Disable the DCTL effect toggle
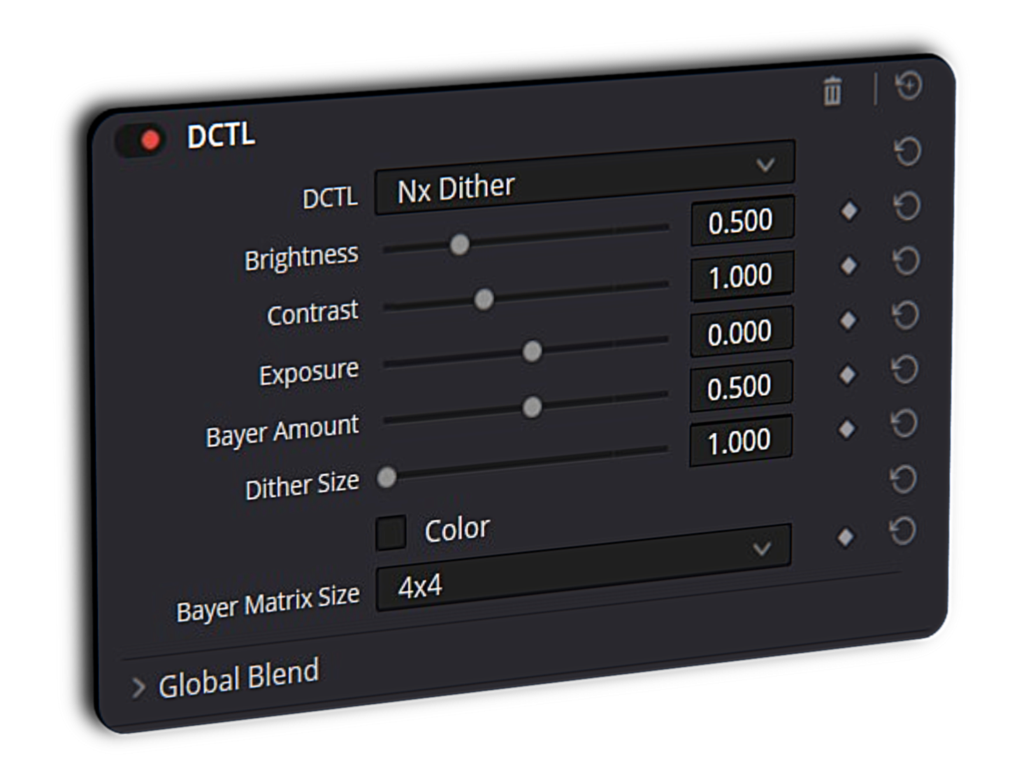 142,141
